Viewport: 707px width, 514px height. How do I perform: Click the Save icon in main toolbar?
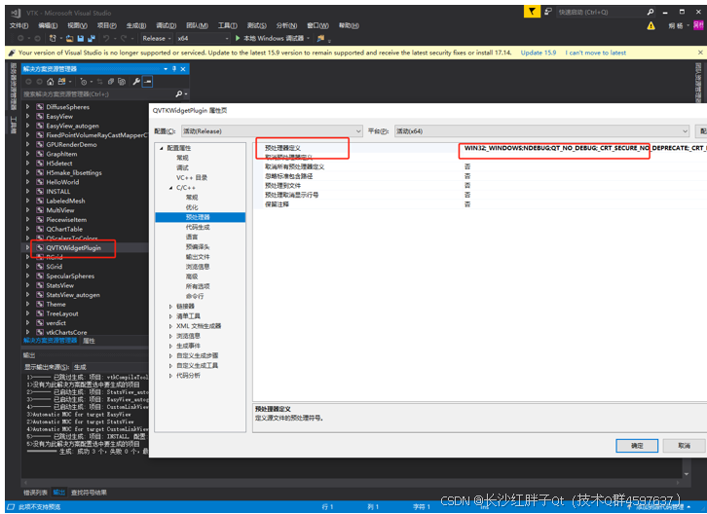(81, 38)
